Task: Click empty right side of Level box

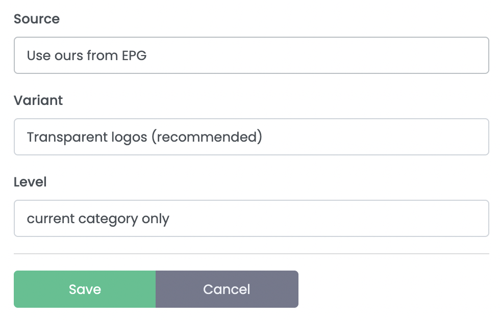Action: click(x=408, y=218)
